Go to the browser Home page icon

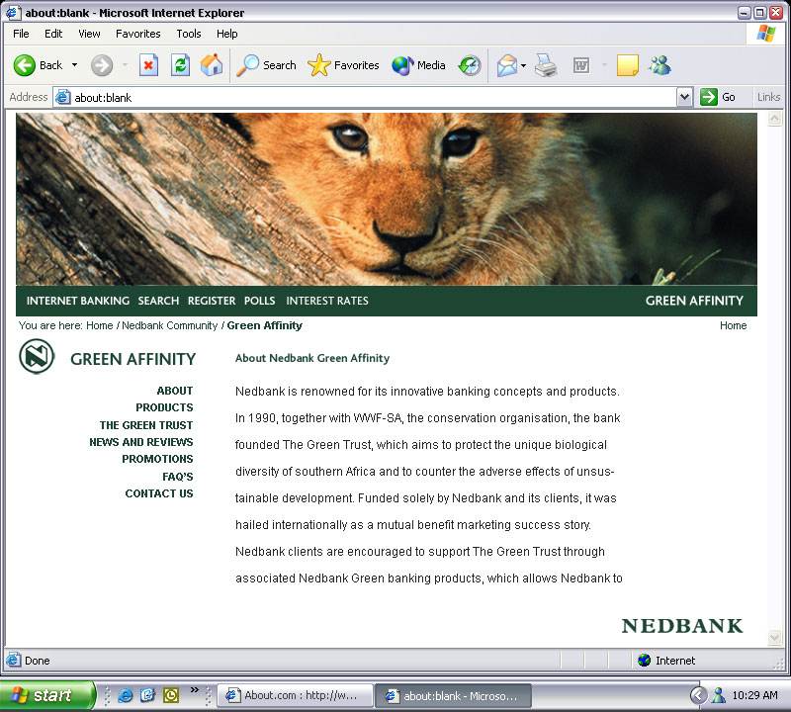(212, 65)
